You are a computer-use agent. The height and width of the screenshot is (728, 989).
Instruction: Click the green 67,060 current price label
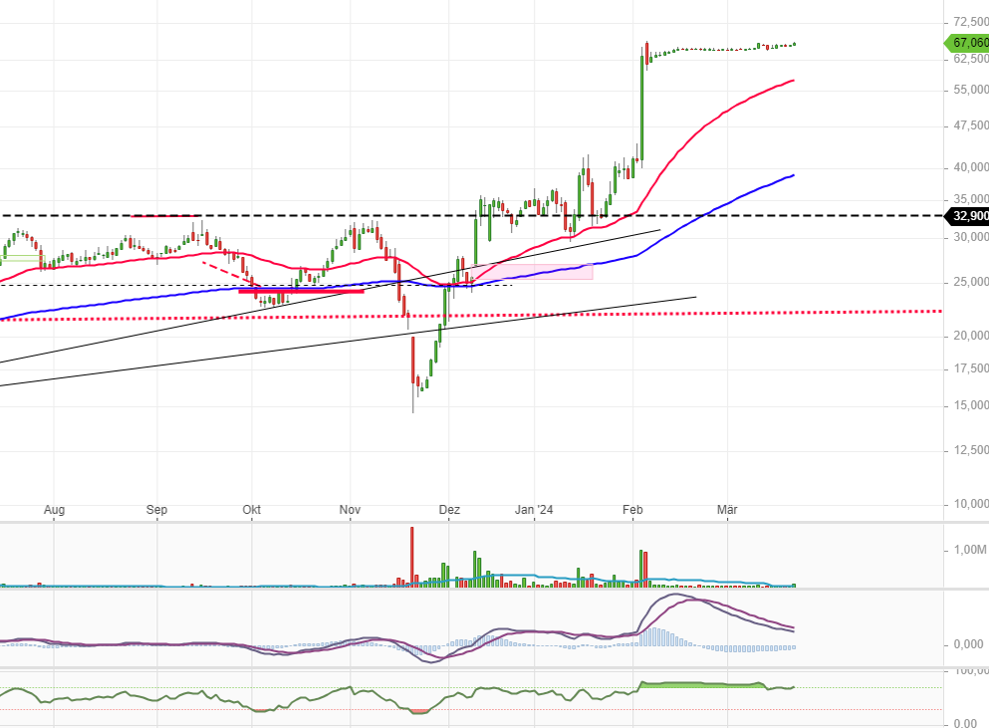click(967, 43)
